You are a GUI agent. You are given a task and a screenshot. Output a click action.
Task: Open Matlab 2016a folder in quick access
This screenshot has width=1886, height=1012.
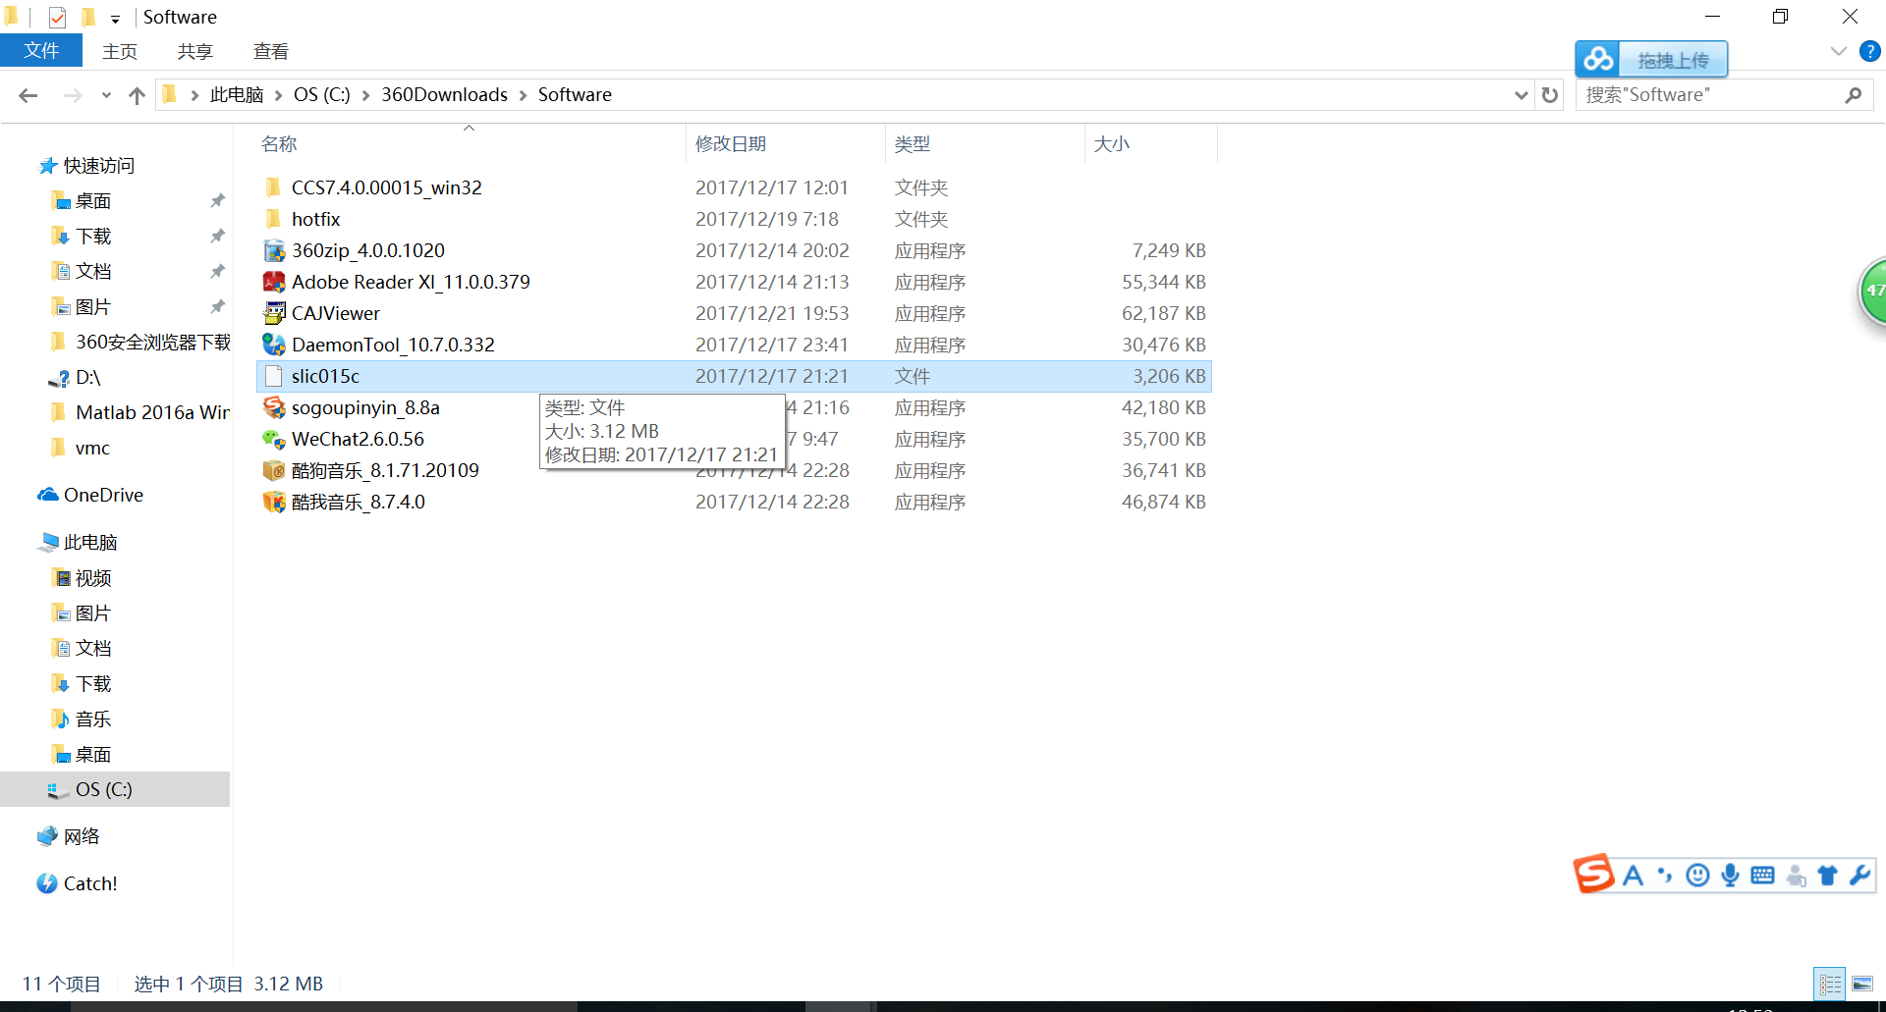152,413
